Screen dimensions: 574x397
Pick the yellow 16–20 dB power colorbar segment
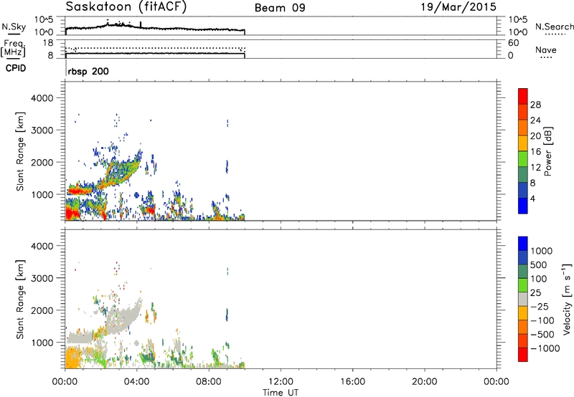[523, 143]
